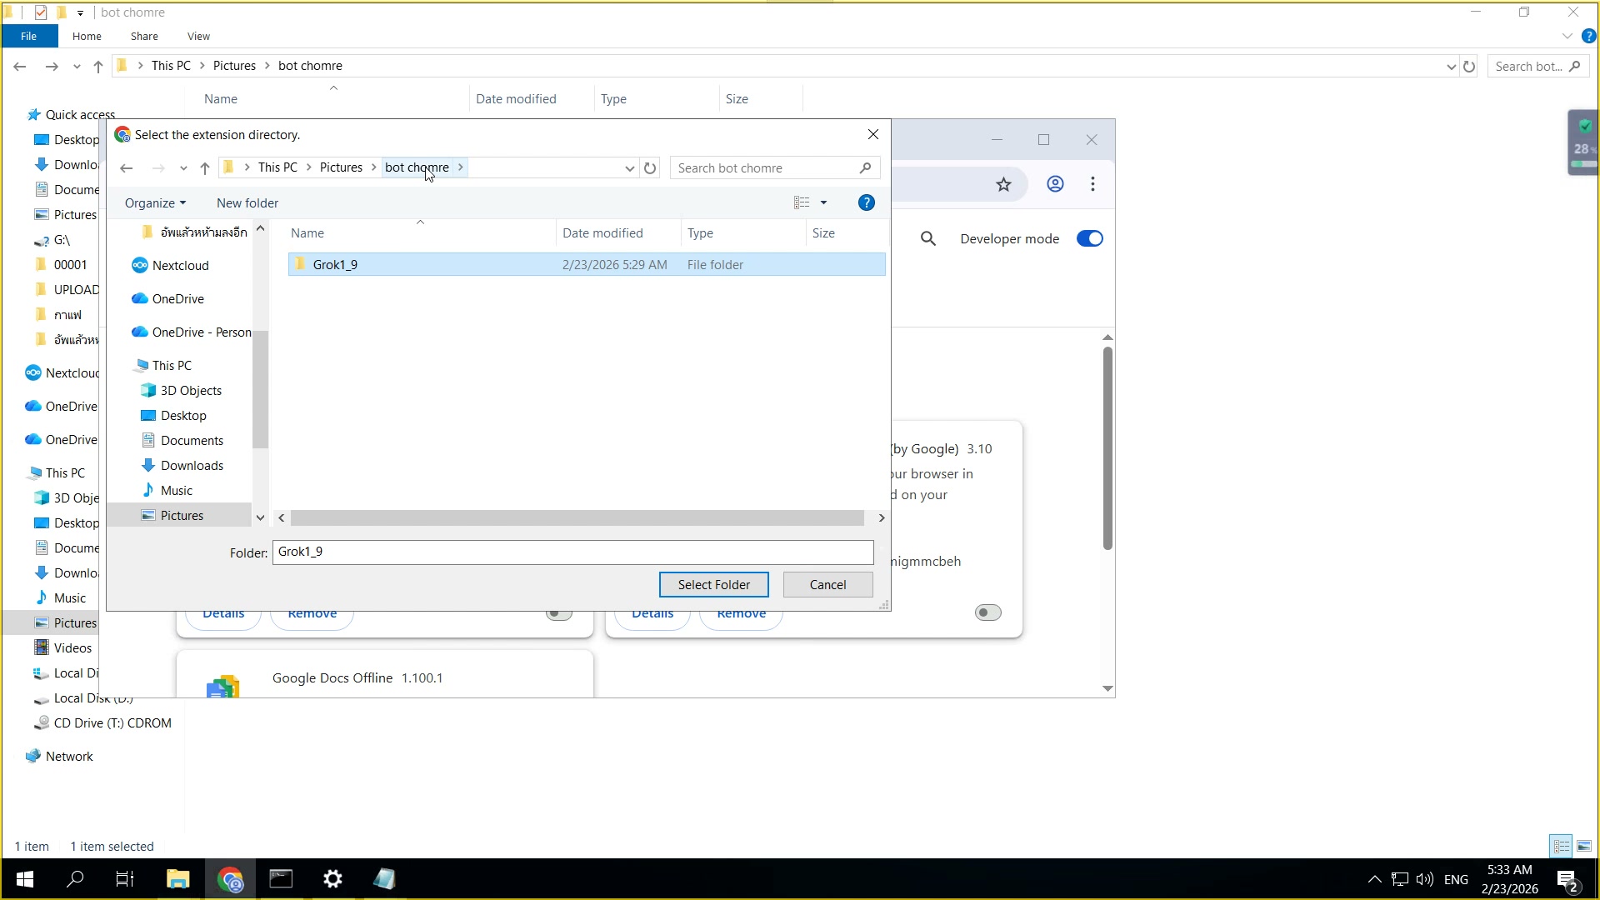Expand the change view options arrow

823,202
